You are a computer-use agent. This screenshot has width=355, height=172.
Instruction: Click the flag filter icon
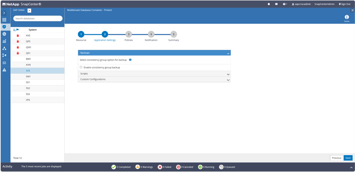tap(17, 30)
